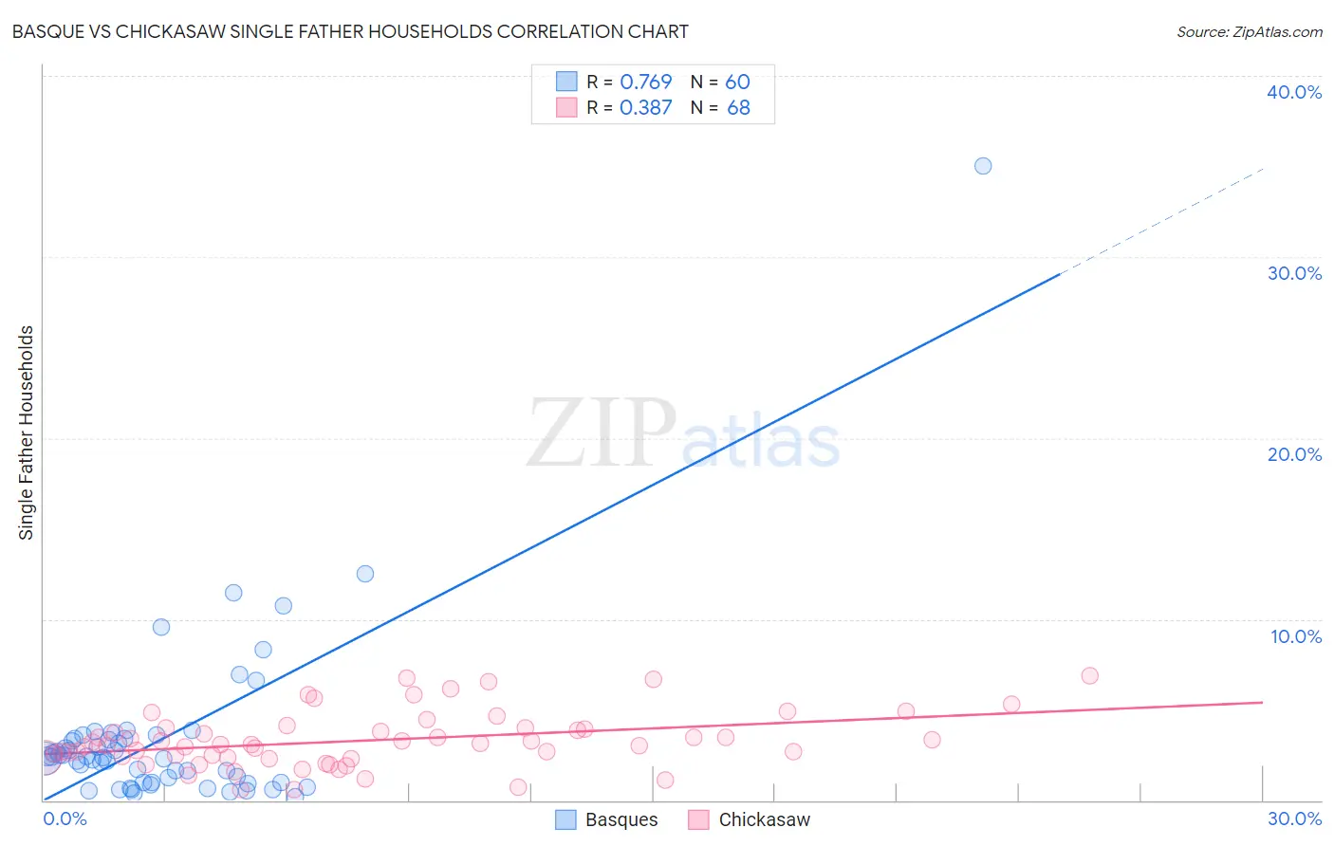Click the N = 60 sample count
This screenshot has height=846, width=1334.
coord(720,82)
